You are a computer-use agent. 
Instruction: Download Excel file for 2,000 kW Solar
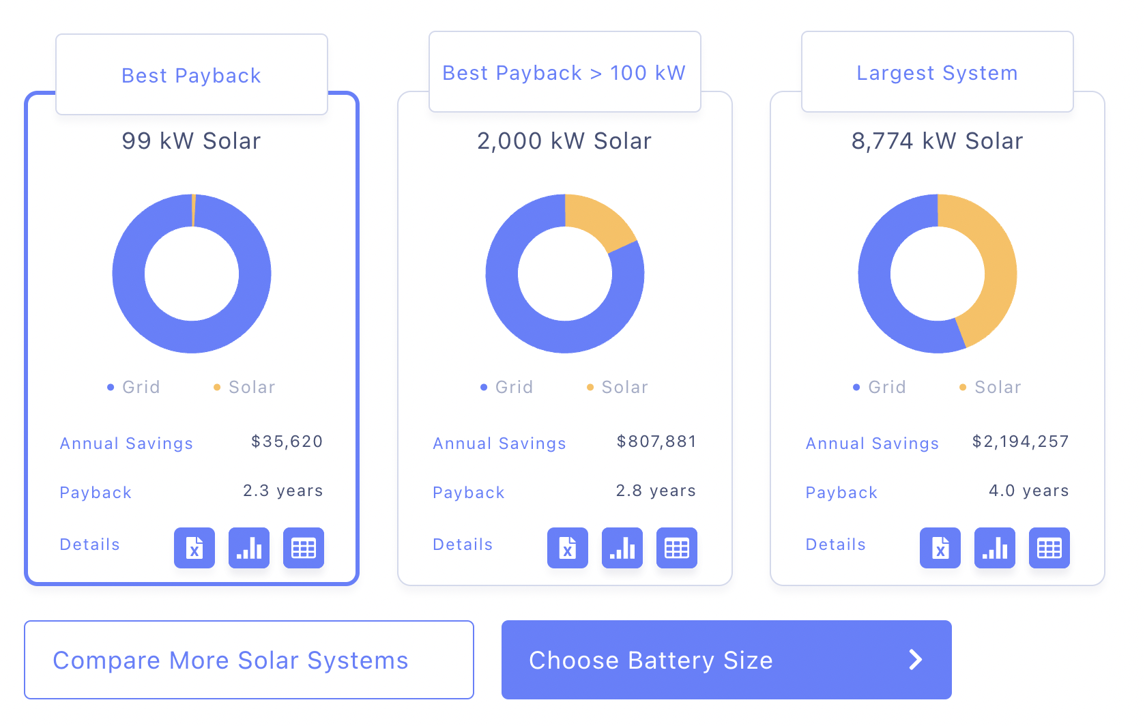point(568,548)
